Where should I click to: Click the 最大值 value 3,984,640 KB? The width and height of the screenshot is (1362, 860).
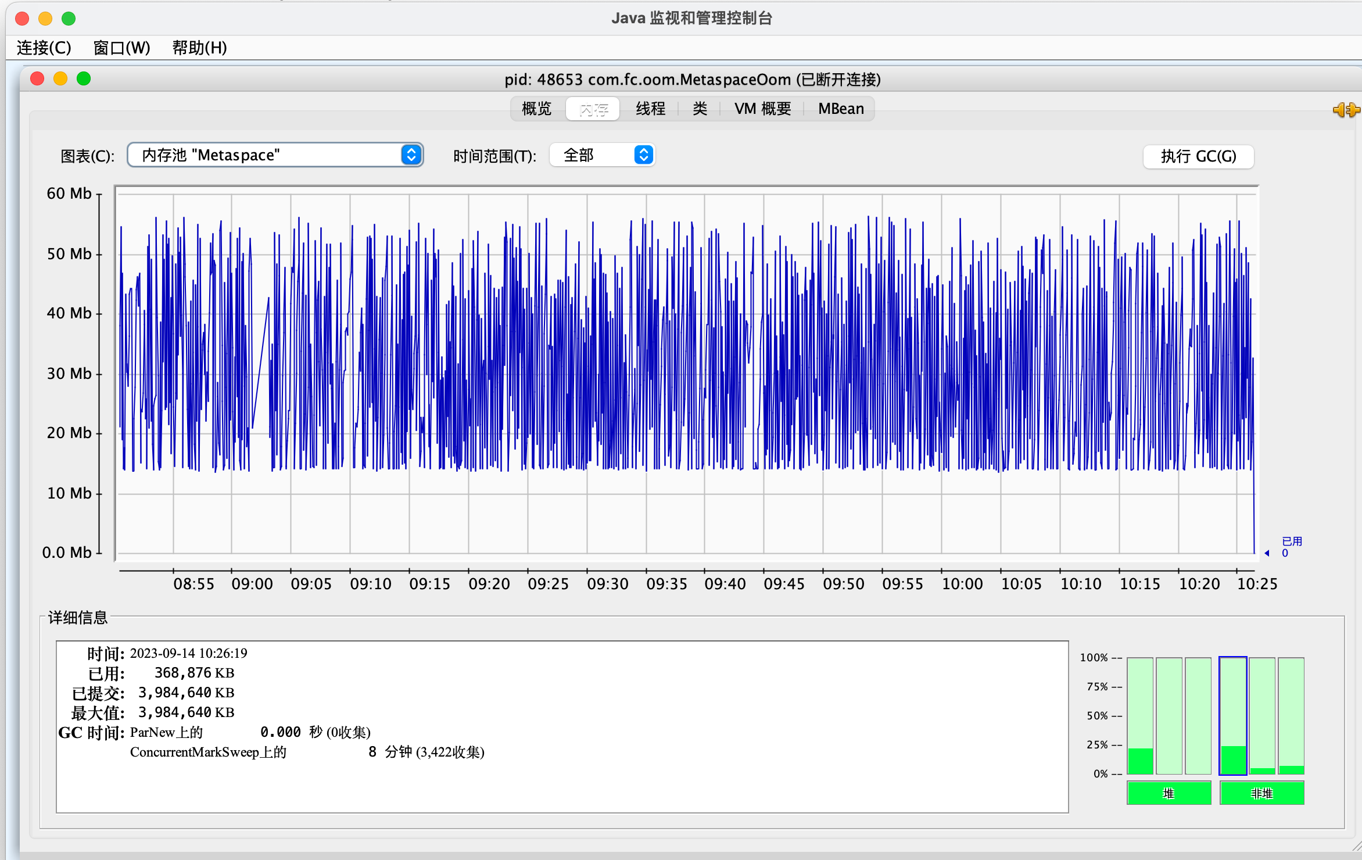186,712
